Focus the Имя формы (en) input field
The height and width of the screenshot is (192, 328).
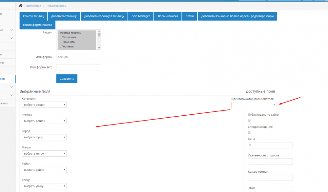tap(78, 67)
